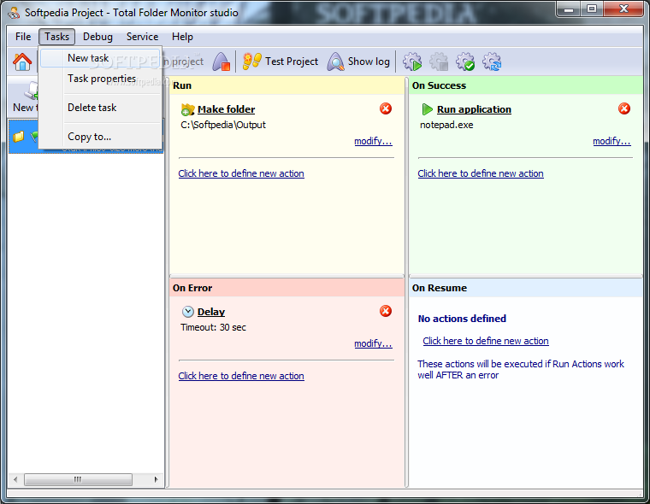Click the Show log toolbar label

pos(369,62)
